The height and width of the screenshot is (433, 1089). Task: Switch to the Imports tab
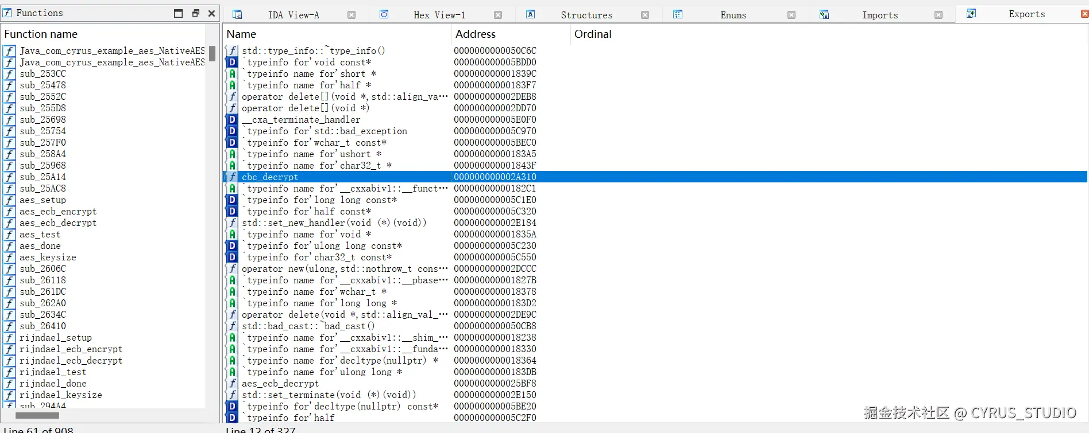(880, 15)
